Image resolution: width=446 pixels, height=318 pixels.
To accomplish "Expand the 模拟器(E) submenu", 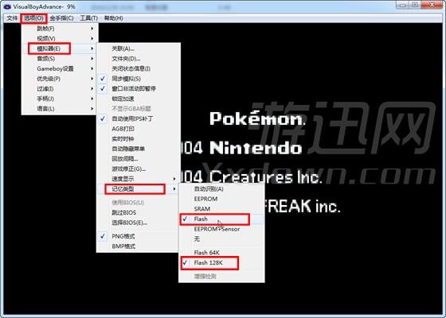I will click(x=60, y=48).
